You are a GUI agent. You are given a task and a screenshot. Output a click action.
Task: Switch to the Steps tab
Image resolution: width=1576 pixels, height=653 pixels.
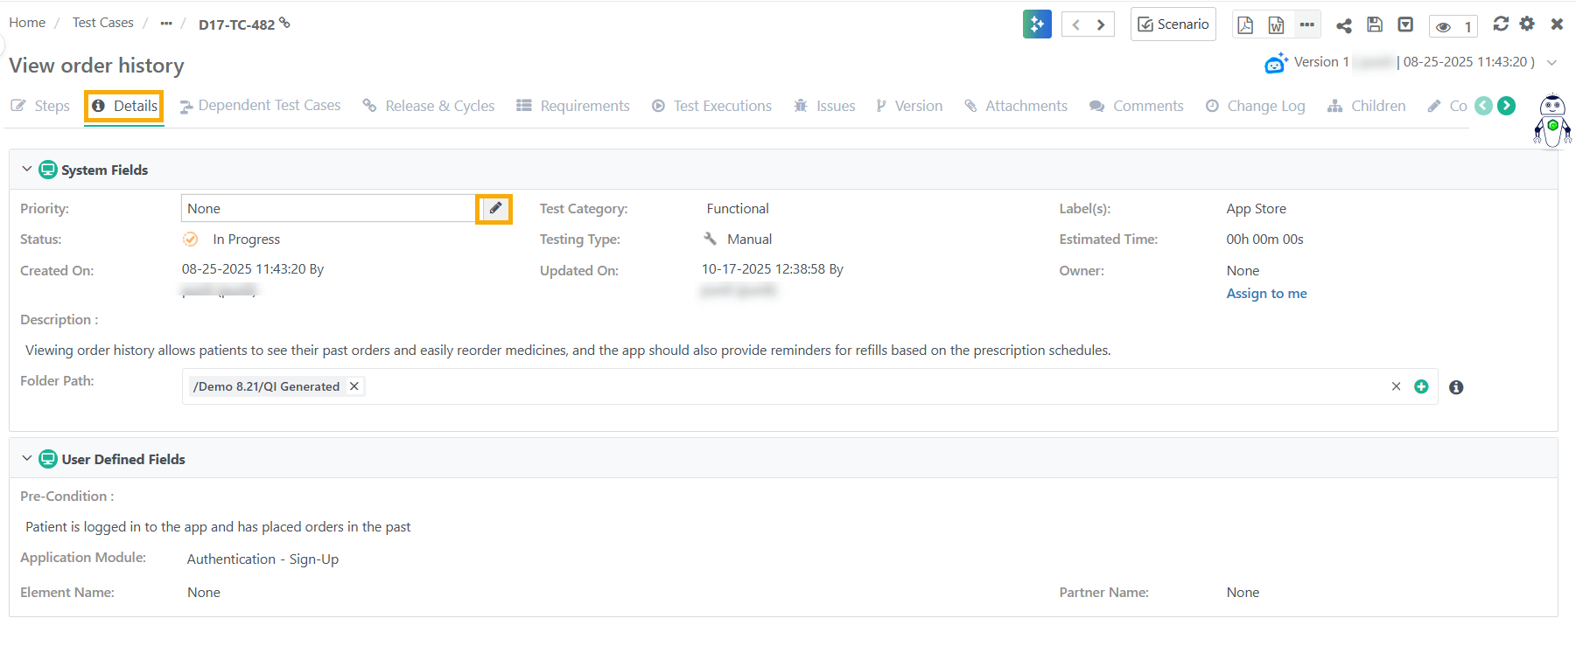tap(41, 106)
